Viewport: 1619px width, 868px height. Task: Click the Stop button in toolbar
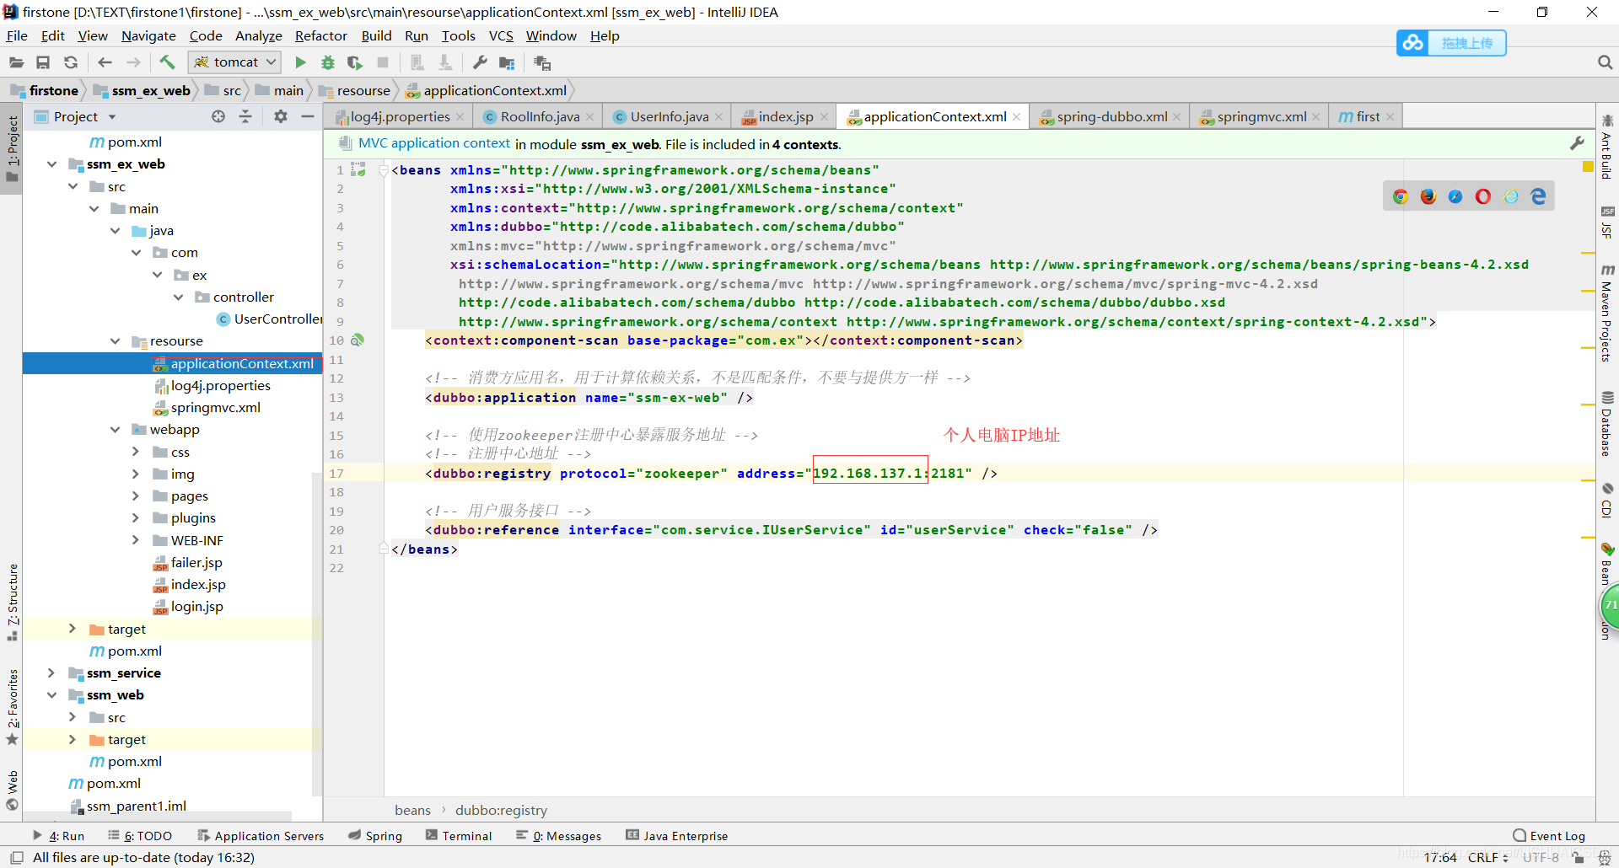click(x=383, y=62)
